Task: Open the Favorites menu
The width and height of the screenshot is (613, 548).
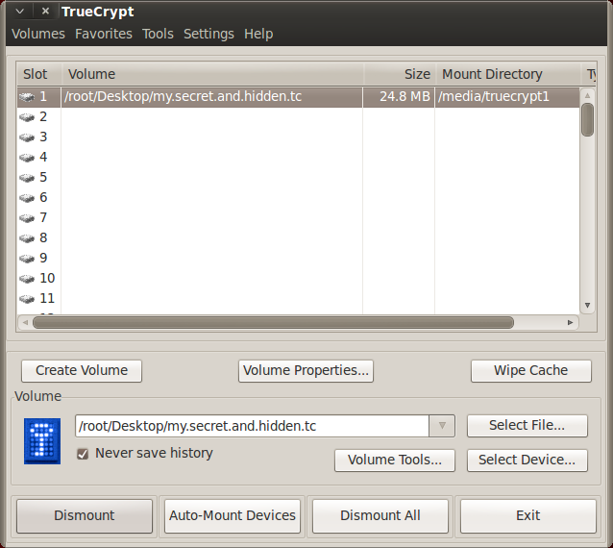Action: click(104, 34)
